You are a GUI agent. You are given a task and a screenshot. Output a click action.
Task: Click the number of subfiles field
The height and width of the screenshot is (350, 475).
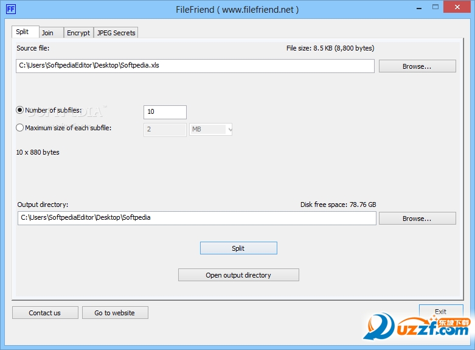point(165,112)
